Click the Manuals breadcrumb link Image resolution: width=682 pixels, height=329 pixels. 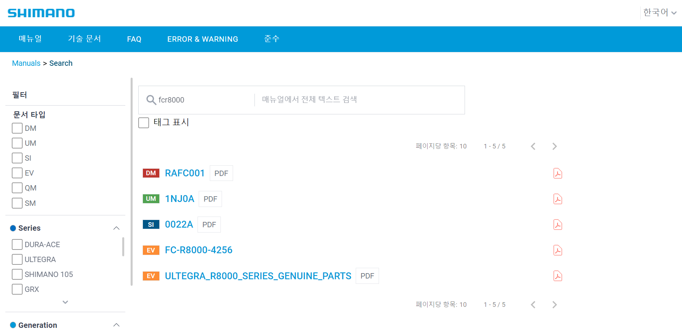[26, 63]
